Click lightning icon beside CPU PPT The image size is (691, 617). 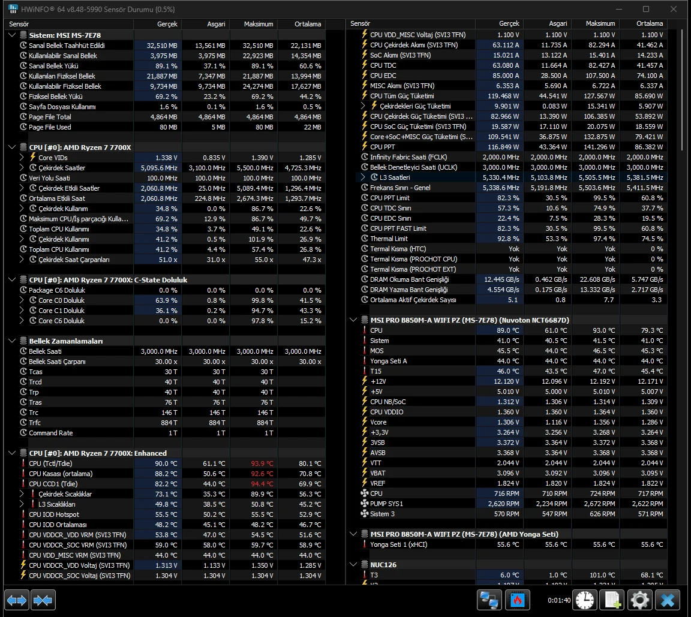pyautogui.click(x=365, y=147)
